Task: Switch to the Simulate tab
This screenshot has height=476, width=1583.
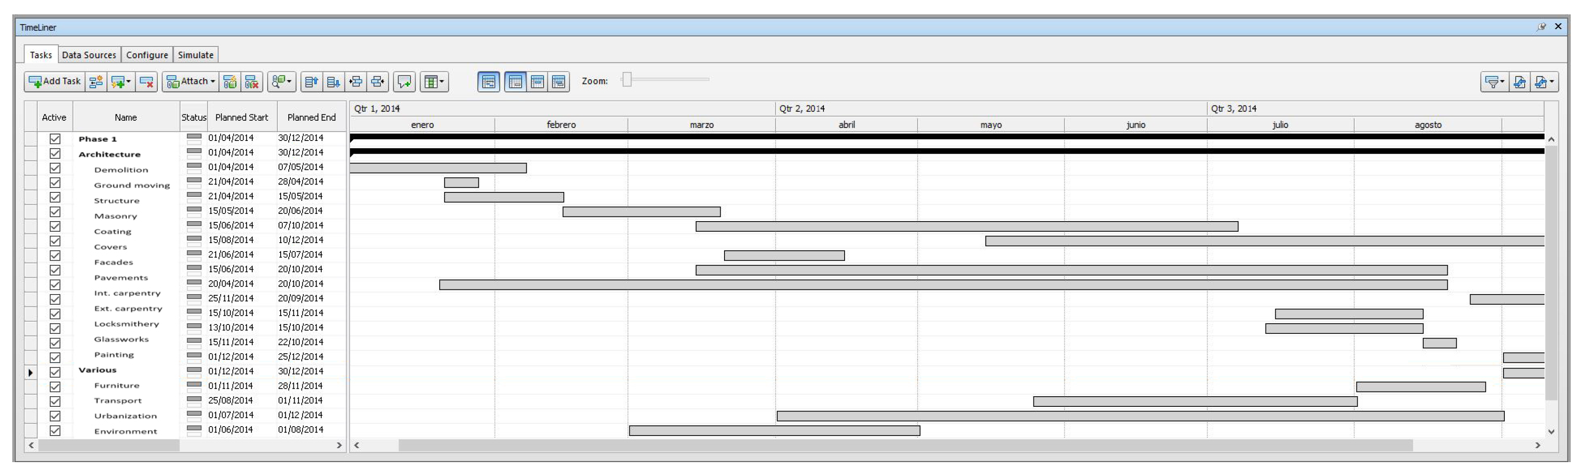Action: point(195,54)
